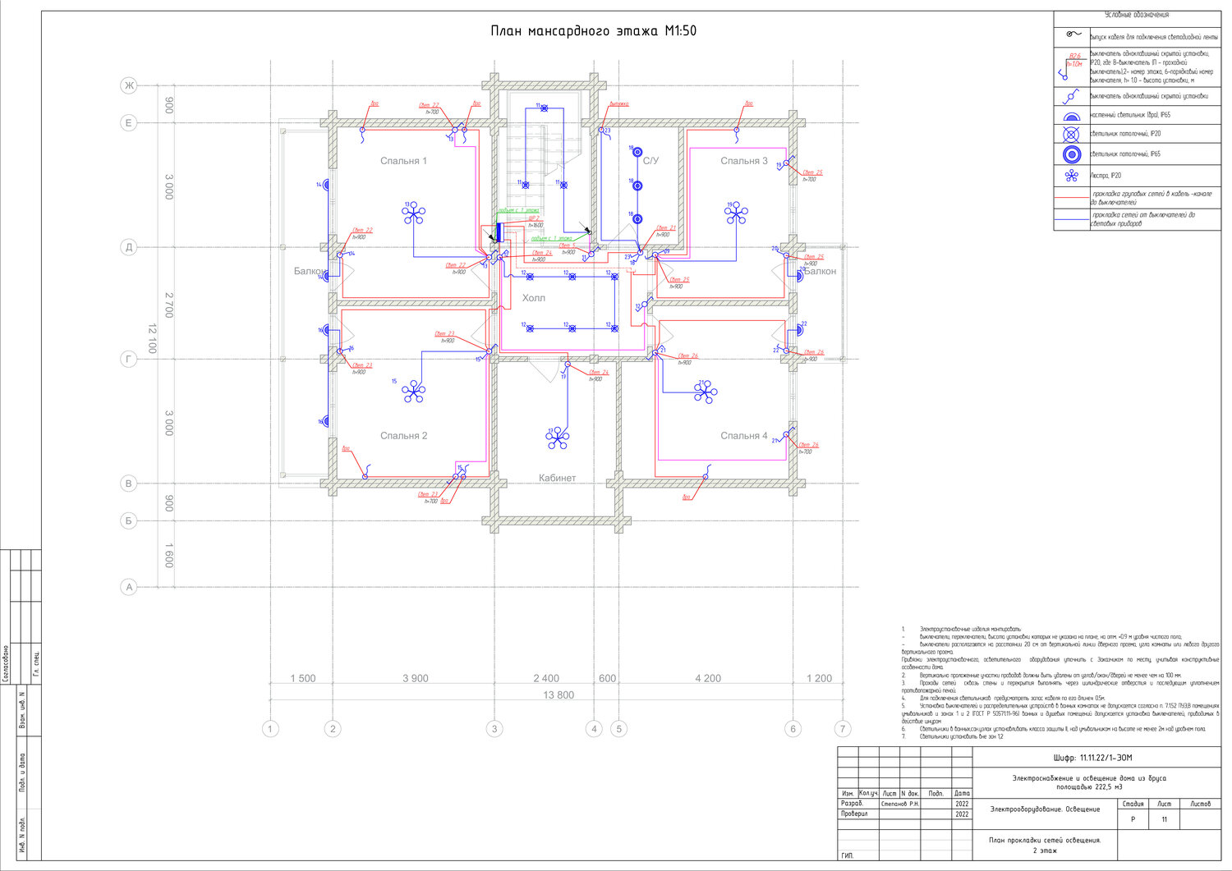This screenshot has width=1232, height=871.
Task: Click the dimension '2 400'
Action: click(546, 679)
